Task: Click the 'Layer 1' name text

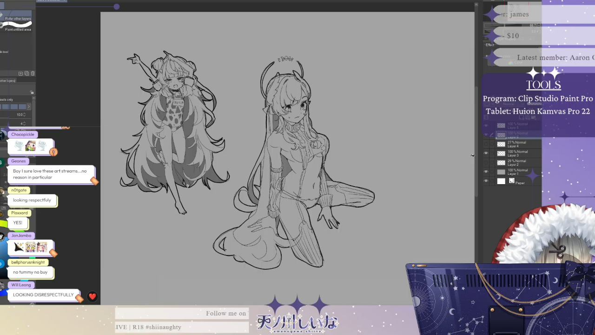Action: coord(513,174)
